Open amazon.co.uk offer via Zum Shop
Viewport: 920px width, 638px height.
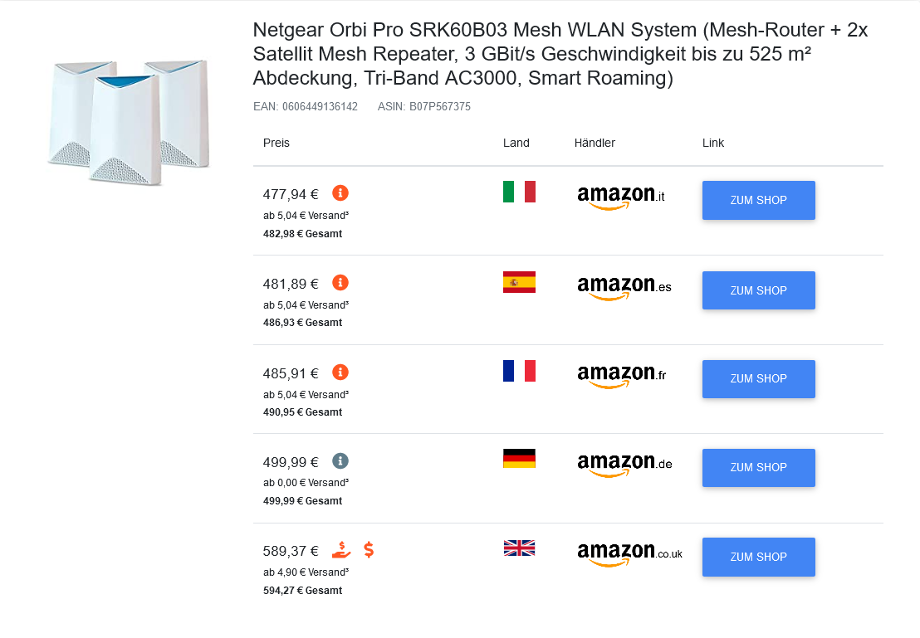[758, 557]
